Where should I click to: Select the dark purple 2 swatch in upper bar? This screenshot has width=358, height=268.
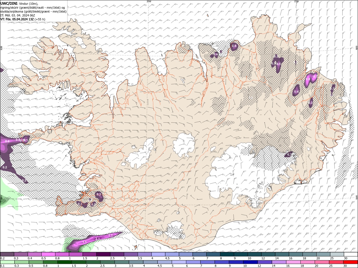[x=103, y=254]
